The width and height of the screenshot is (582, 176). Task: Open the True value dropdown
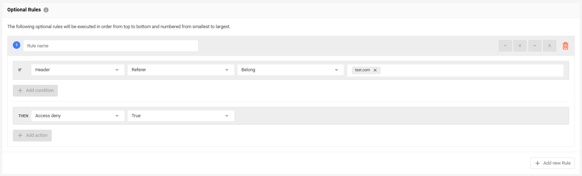point(181,116)
